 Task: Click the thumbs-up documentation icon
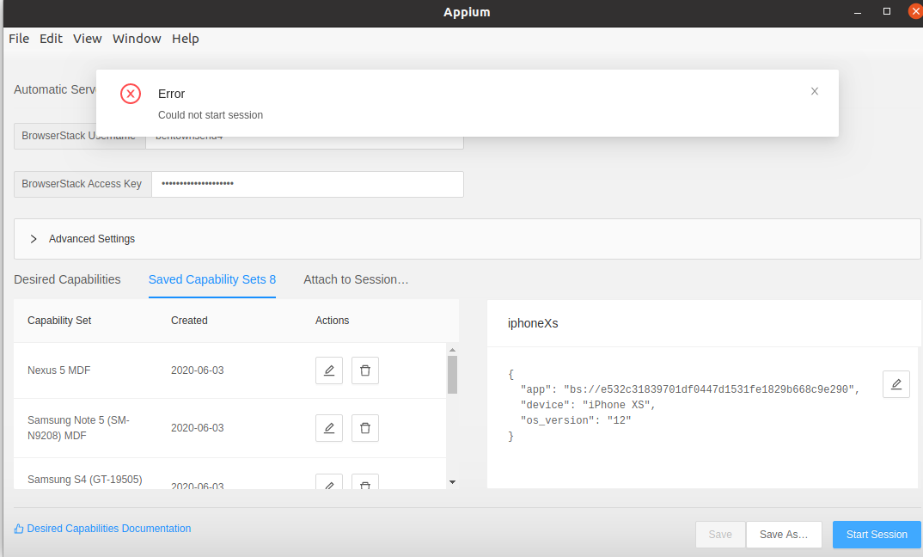(x=19, y=529)
